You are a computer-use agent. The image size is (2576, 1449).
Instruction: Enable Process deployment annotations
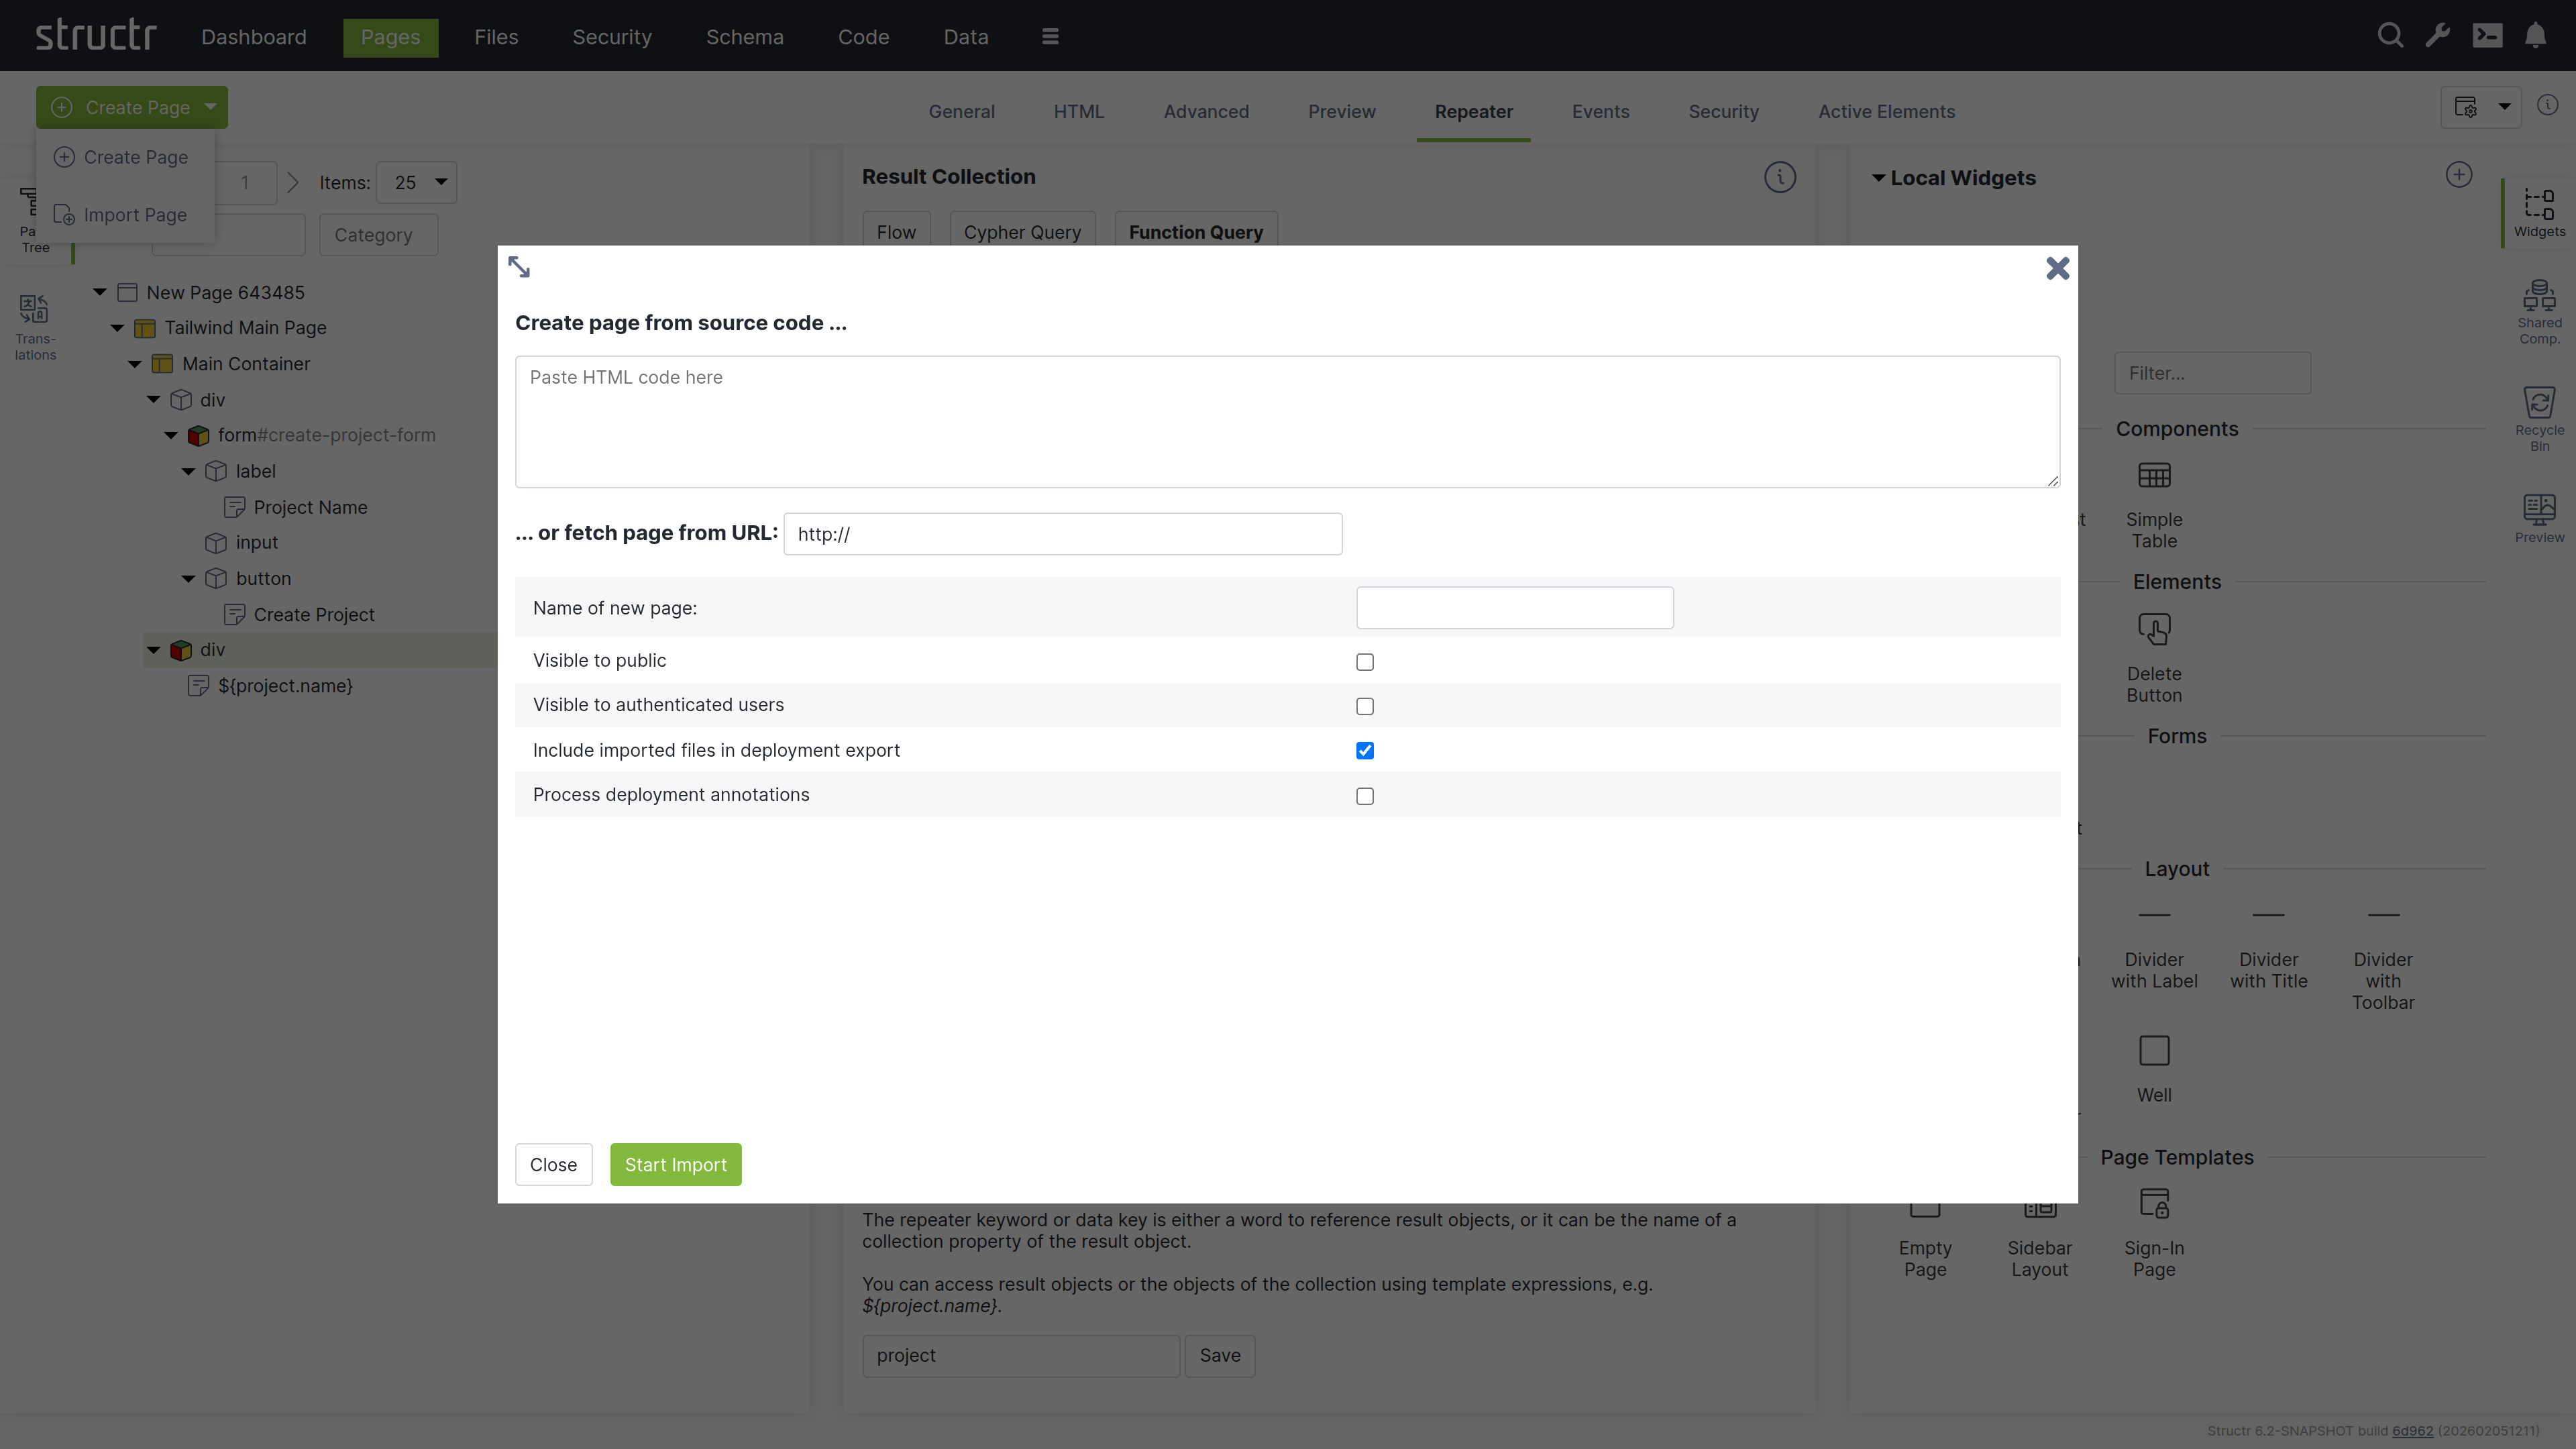1364,795
